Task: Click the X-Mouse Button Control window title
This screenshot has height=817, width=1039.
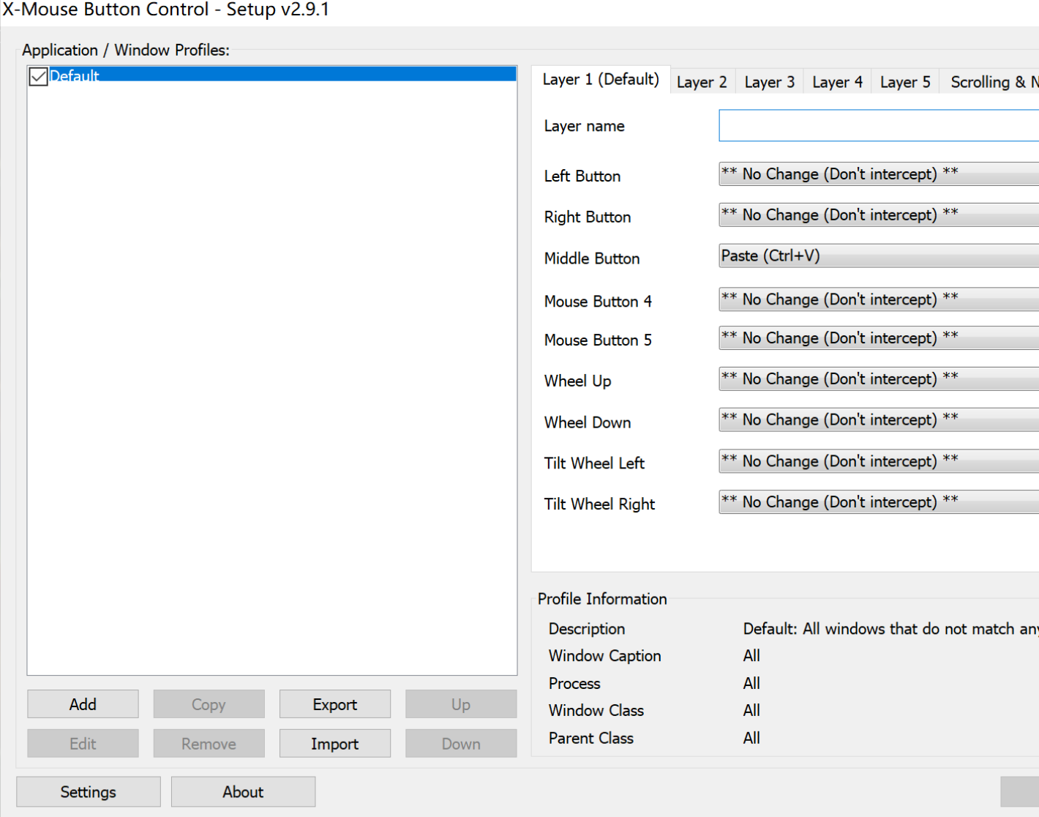Action: [166, 10]
